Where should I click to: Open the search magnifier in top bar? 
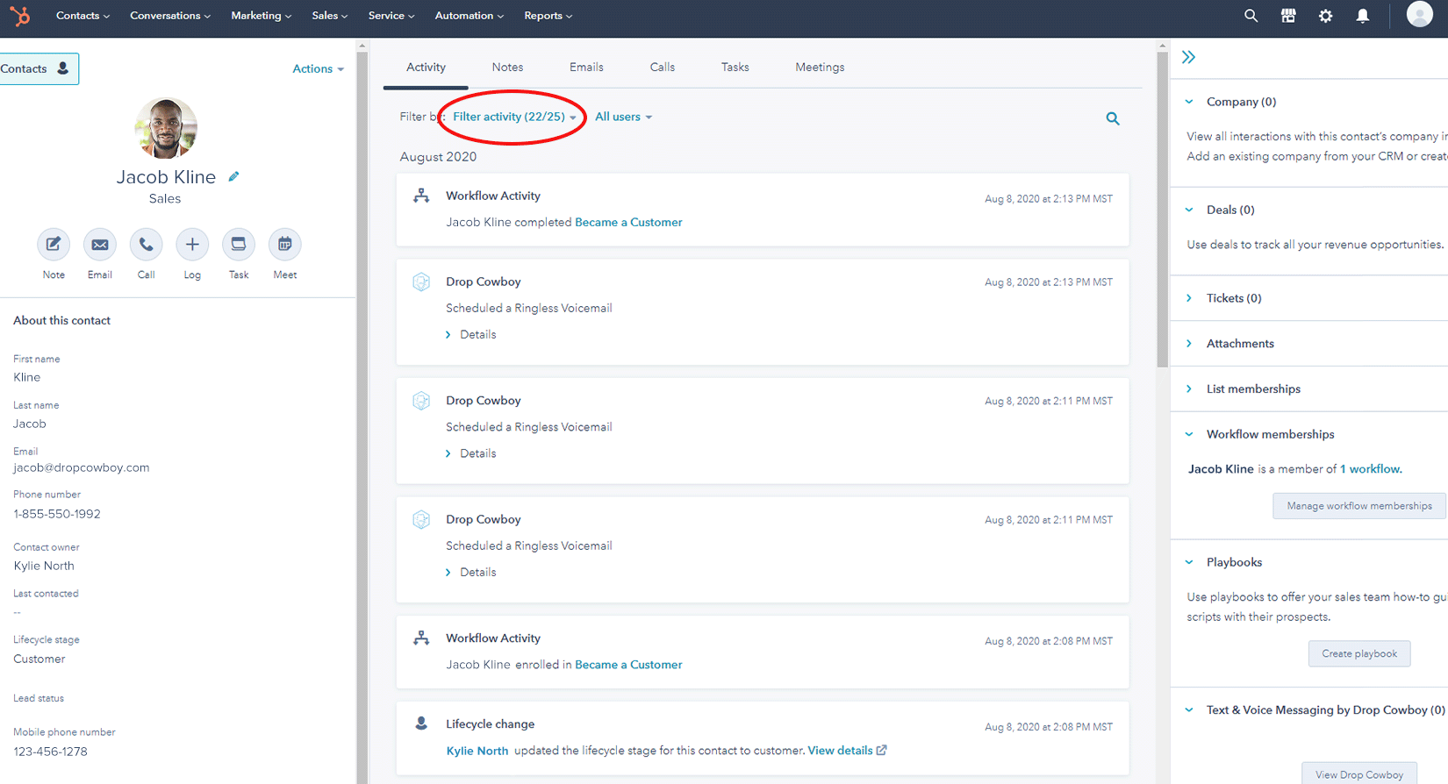tap(1251, 16)
